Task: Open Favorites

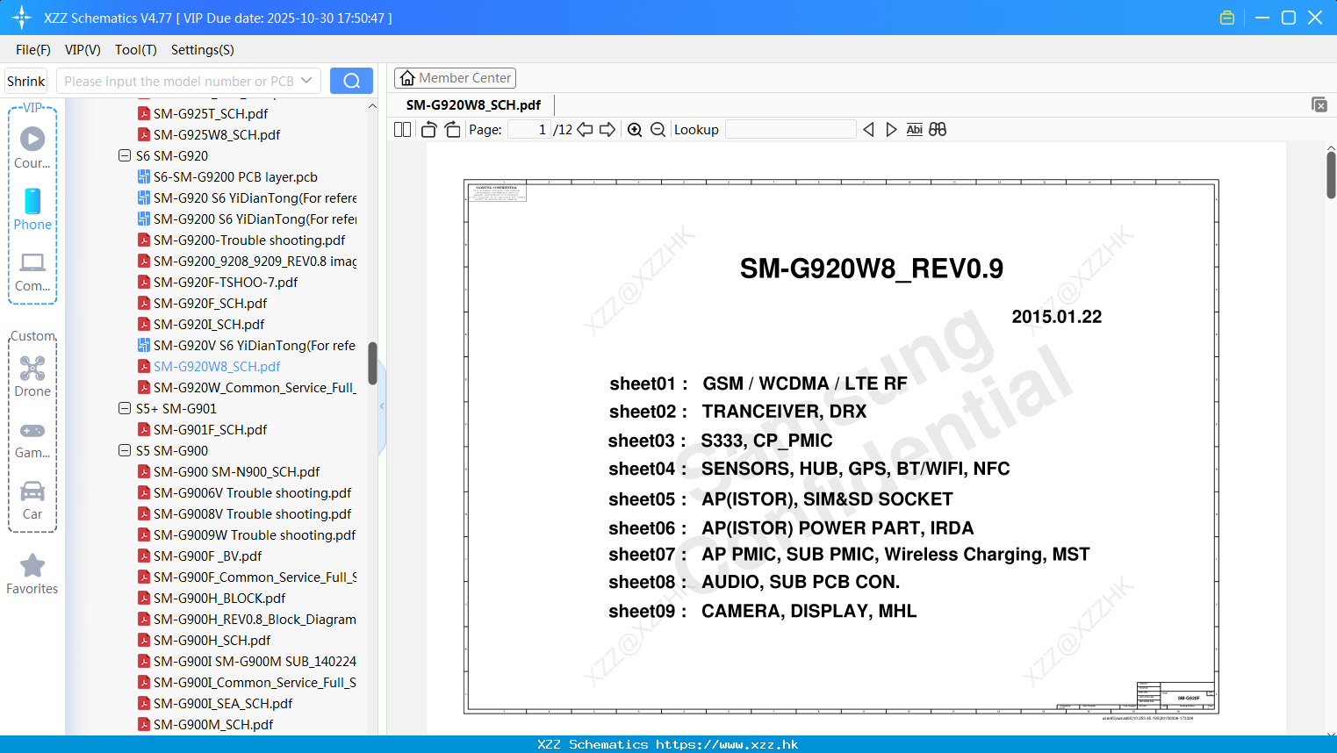Action: click(32, 575)
